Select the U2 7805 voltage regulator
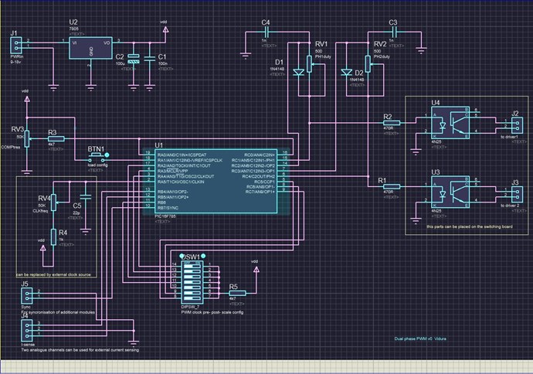 pyautogui.click(x=91, y=47)
